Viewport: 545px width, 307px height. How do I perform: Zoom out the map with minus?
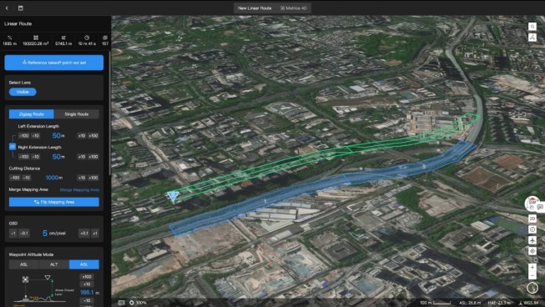point(532,275)
